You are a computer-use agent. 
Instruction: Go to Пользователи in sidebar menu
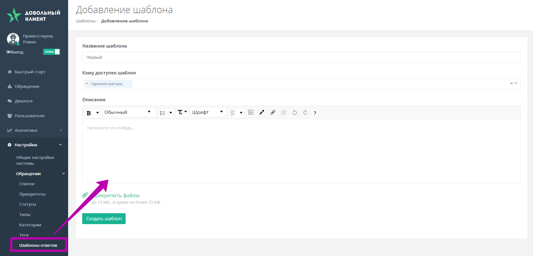29,116
